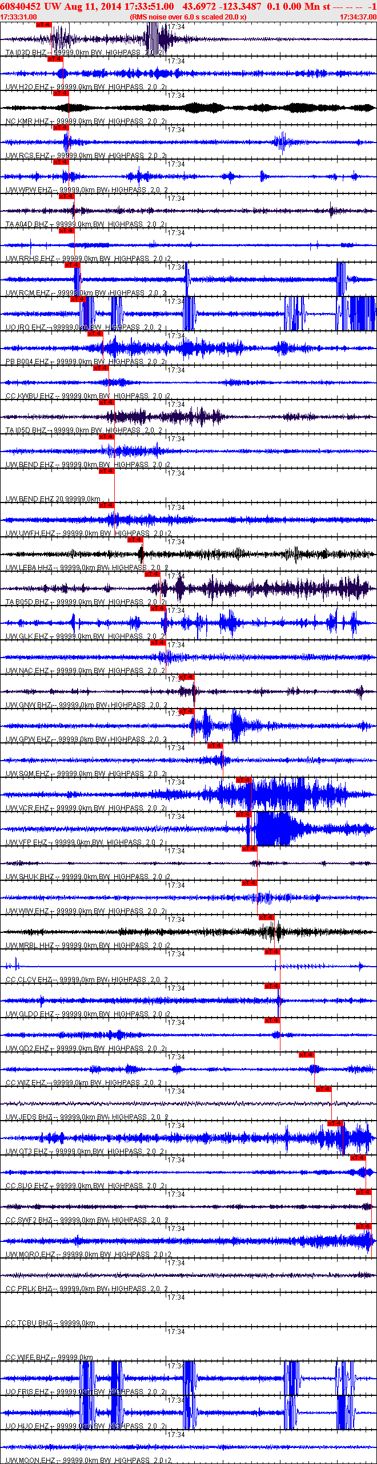
Task: Click the RMS noise scaling note
Action: (188, 17)
